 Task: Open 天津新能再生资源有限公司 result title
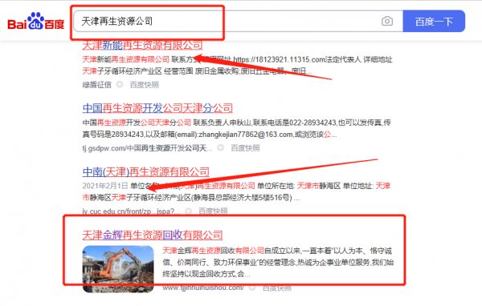(142, 46)
